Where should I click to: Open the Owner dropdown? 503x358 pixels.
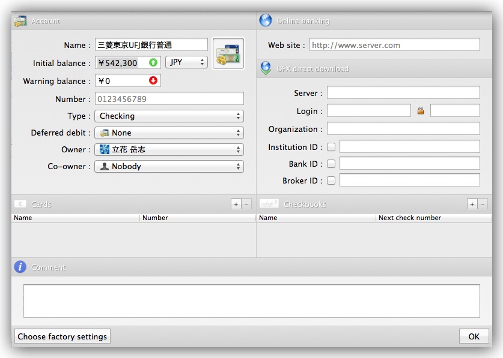click(x=169, y=149)
